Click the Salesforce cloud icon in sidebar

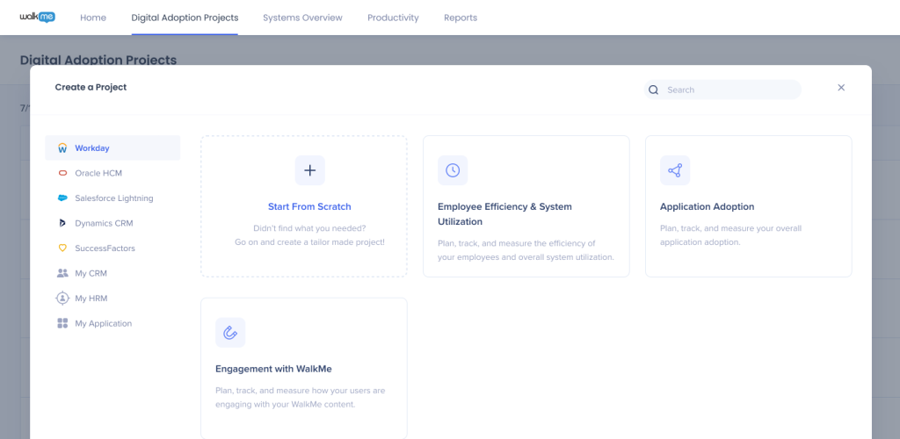pos(62,198)
